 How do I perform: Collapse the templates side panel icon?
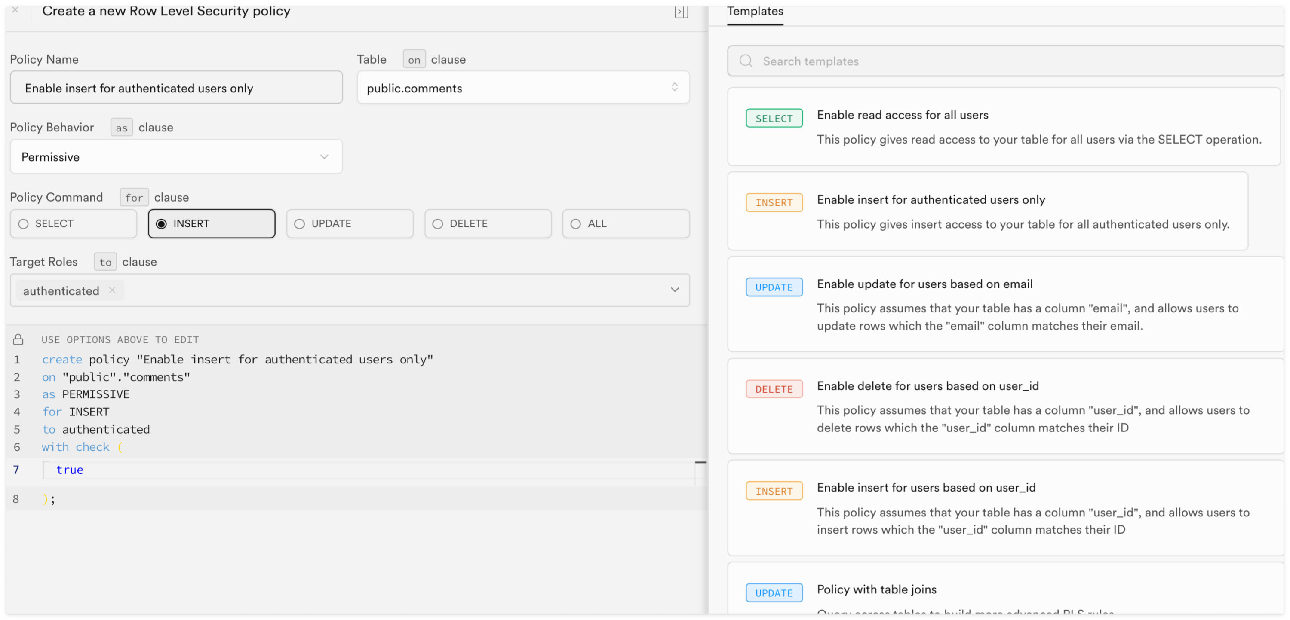681,12
